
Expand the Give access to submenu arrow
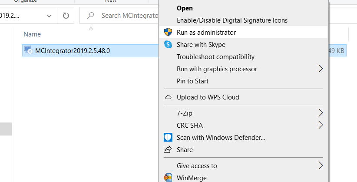click(321, 165)
